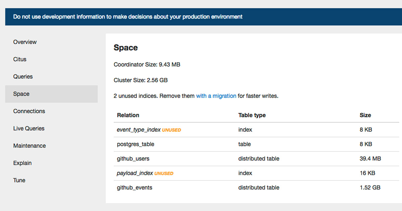The height and width of the screenshot is (211, 402).
Task: Open the Explain section
Action: click(x=22, y=163)
